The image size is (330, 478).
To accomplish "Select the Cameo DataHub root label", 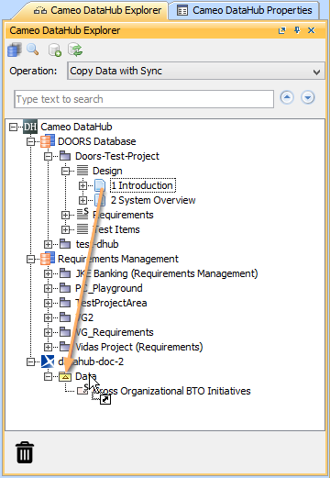I will 76,127.
